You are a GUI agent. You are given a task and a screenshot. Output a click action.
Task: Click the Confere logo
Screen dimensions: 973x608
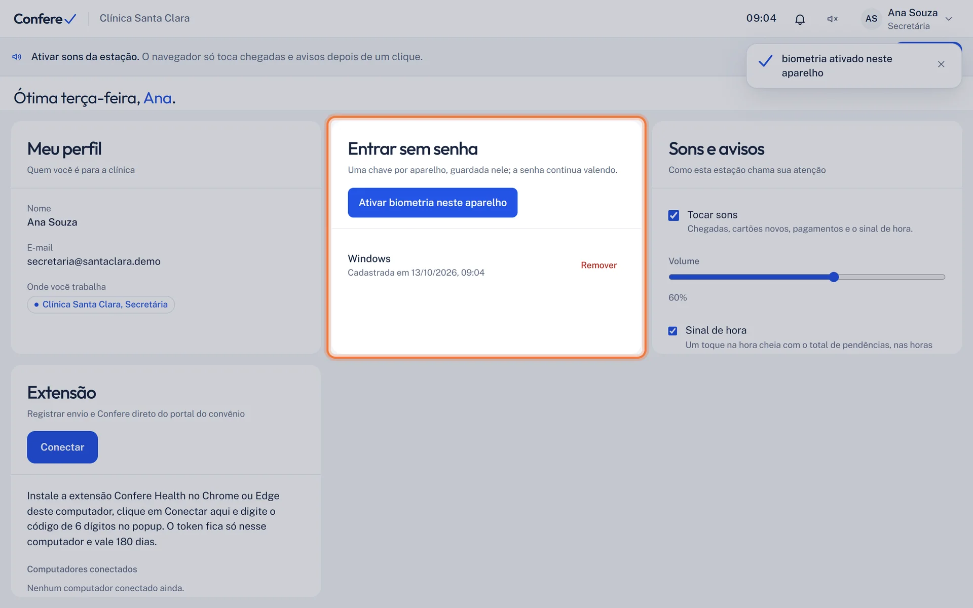(x=45, y=19)
